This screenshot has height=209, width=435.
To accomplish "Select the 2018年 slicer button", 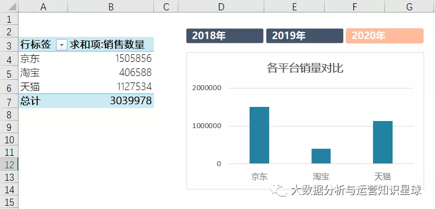I will click(225, 36).
